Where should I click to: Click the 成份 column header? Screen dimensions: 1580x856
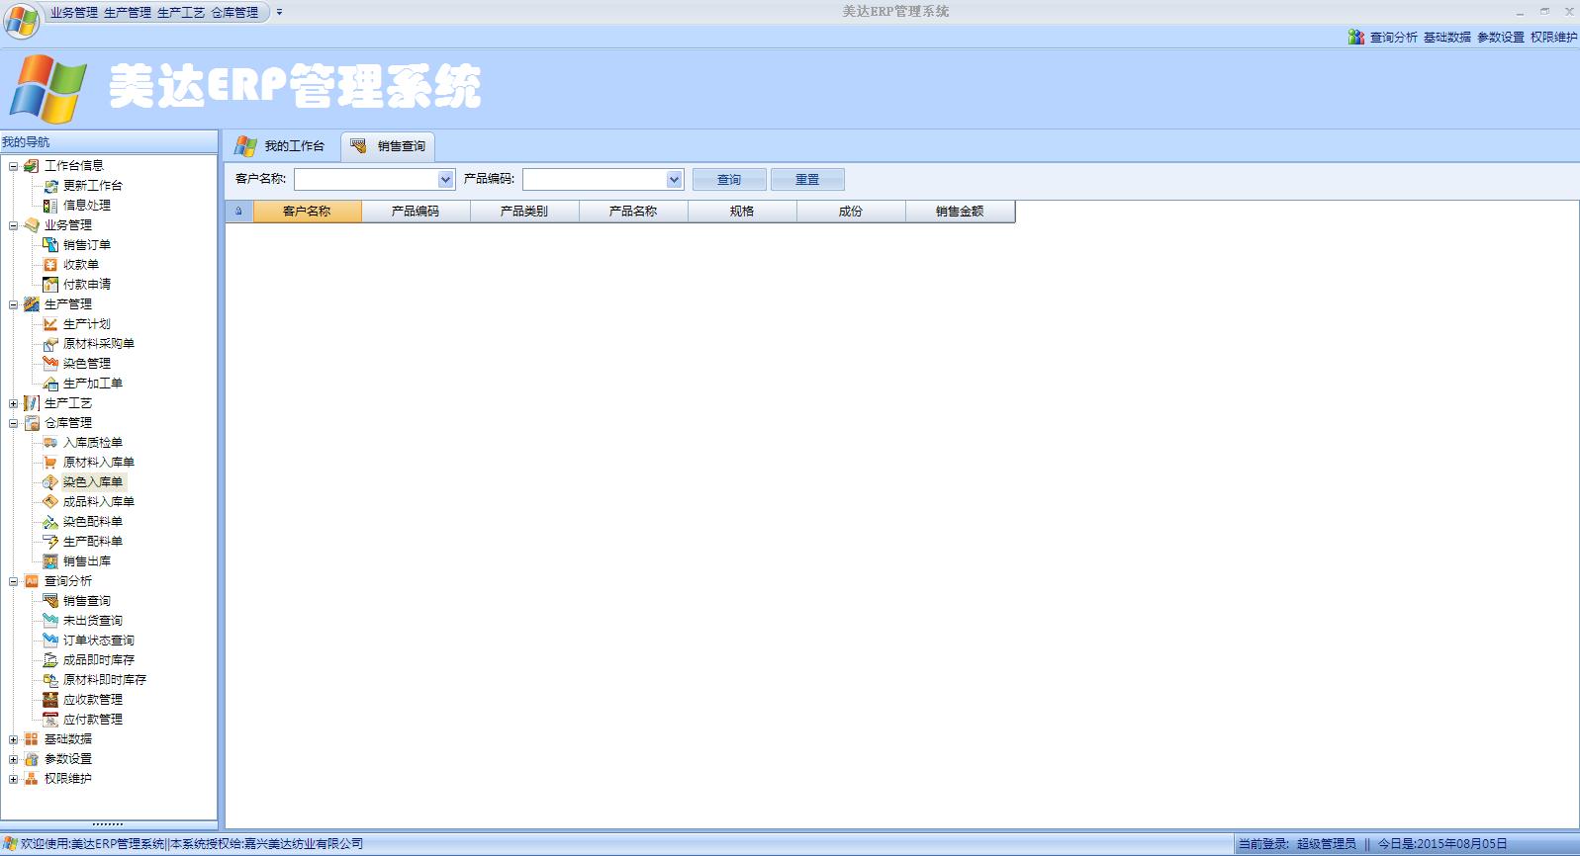coord(851,212)
